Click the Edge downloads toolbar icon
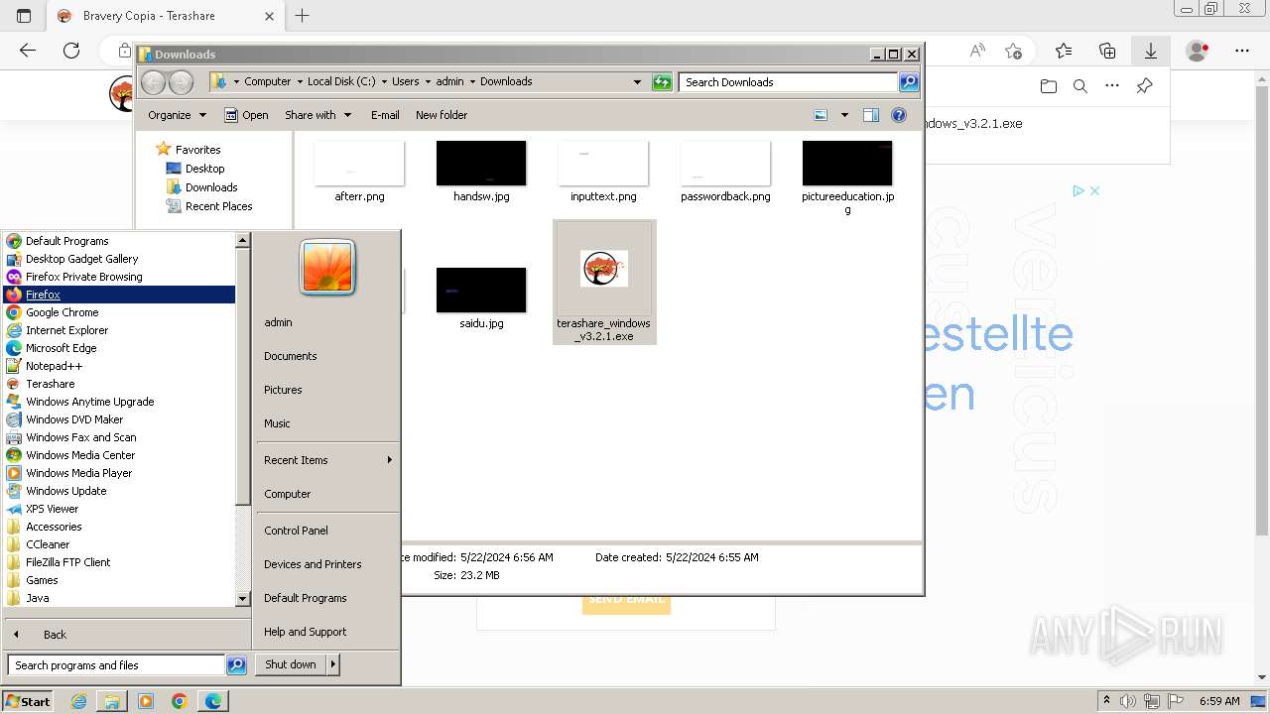This screenshot has width=1270, height=714. click(1151, 51)
